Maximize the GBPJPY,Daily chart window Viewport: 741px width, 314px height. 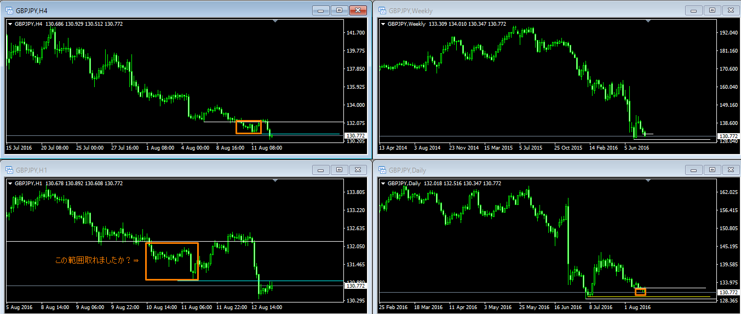[711, 170]
